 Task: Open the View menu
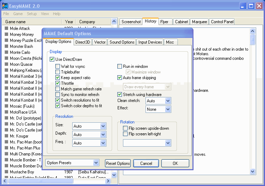[x=45, y=14]
